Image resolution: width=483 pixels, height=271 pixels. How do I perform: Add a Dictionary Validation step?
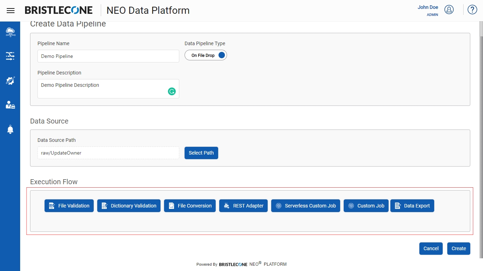129,206
